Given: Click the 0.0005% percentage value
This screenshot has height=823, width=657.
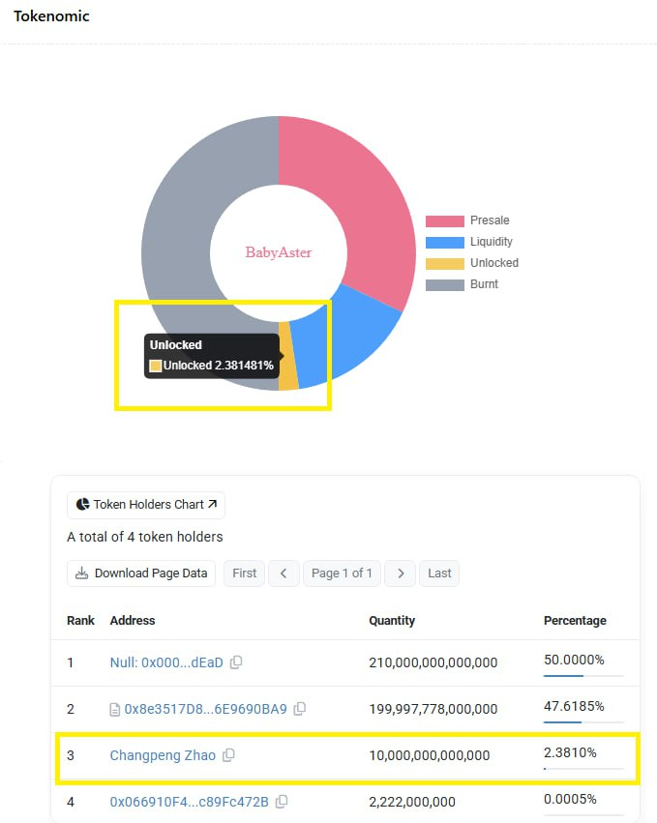Looking at the screenshot, I should pyautogui.click(x=570, y=799).
